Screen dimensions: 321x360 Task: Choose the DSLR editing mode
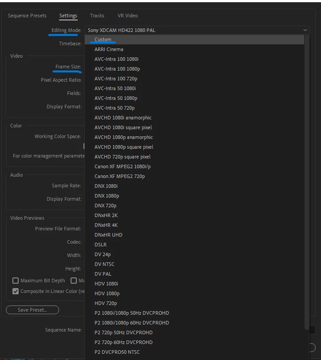coord(194,245)
